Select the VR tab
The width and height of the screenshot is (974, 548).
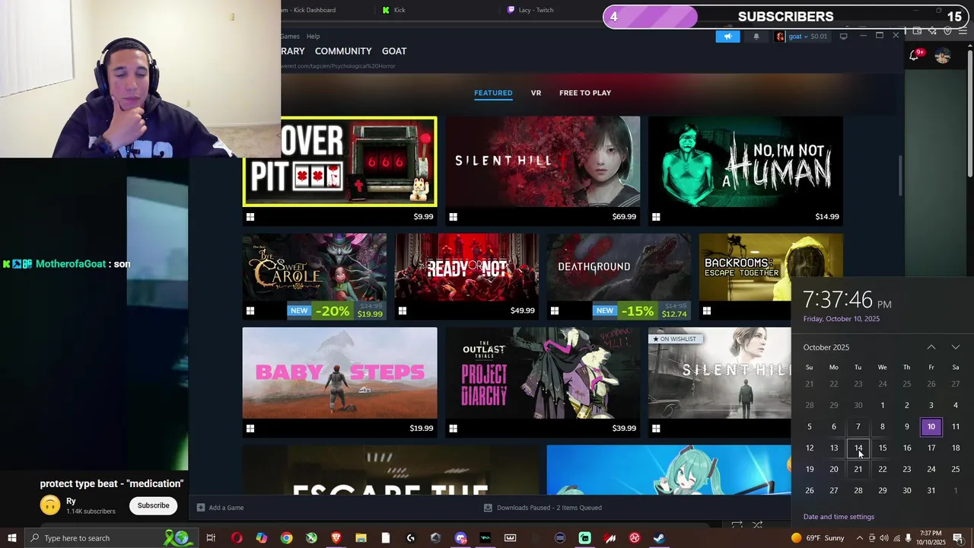click(536, 93)
